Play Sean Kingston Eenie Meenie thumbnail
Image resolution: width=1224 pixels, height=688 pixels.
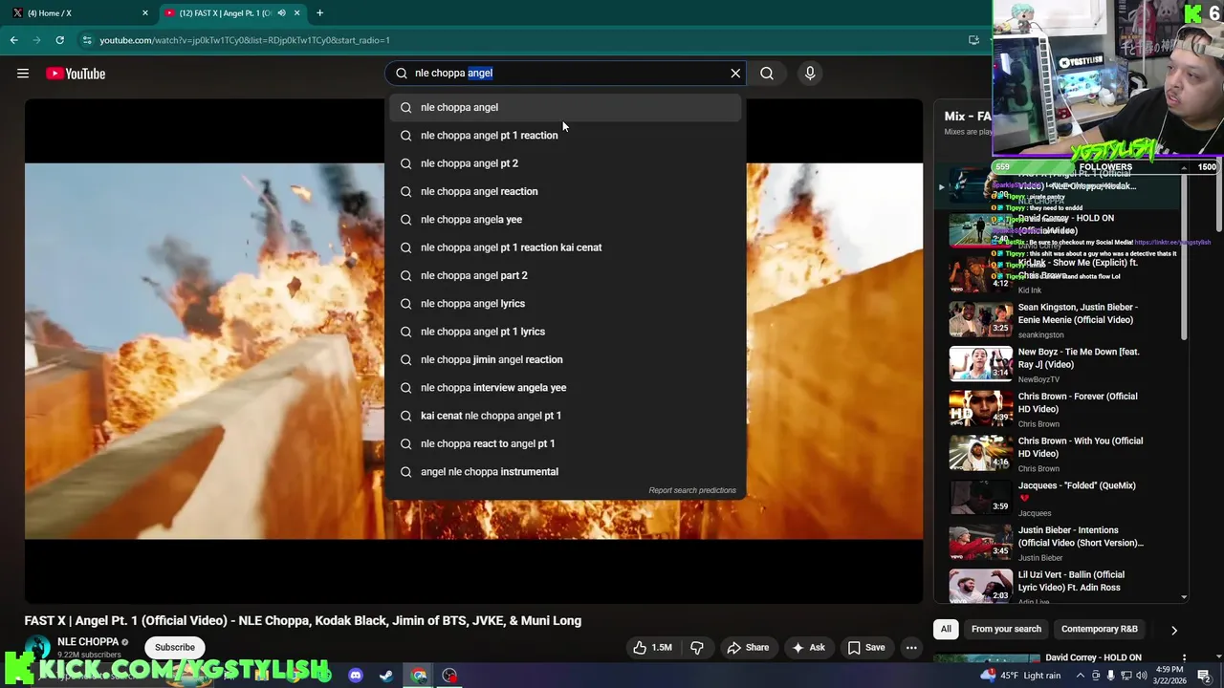(980, 320)
